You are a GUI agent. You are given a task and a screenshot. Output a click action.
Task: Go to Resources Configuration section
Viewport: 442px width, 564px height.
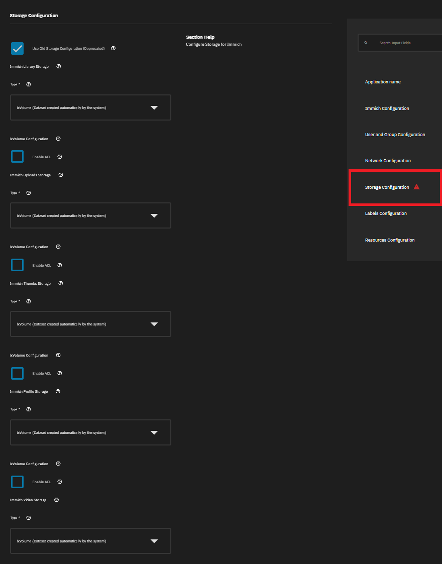[x=390, y=240]
